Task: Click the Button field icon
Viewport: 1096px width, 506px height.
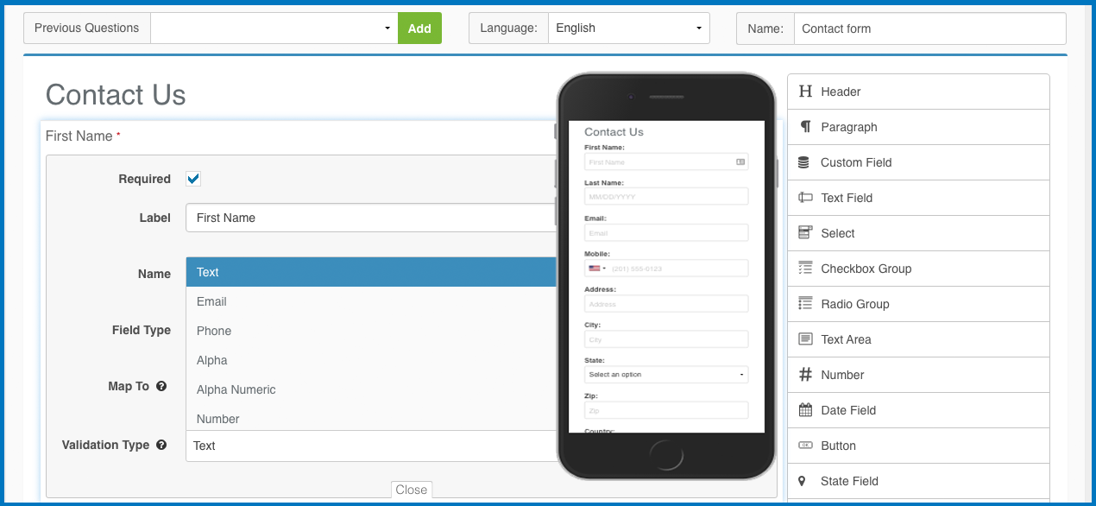Action: coord(805,446)
